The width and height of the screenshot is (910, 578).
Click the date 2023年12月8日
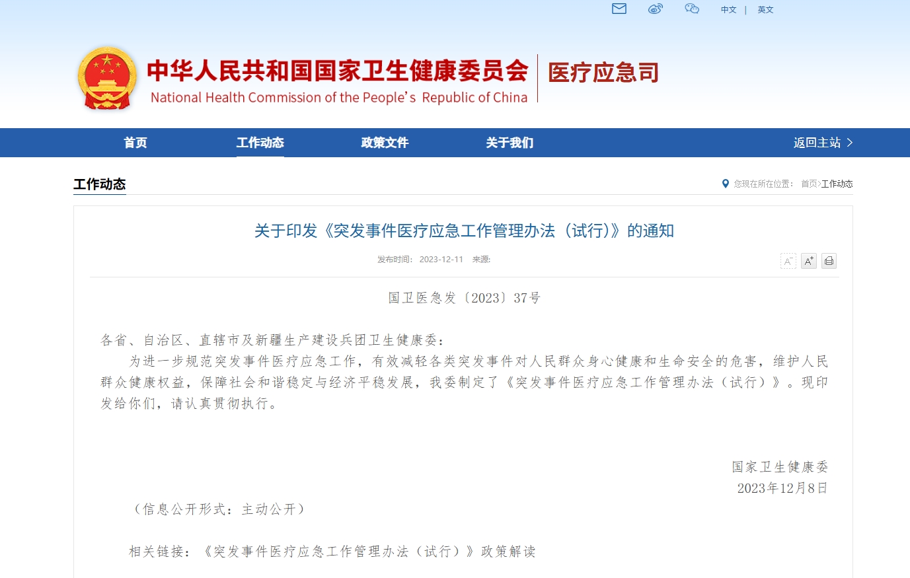pos(782,488)
